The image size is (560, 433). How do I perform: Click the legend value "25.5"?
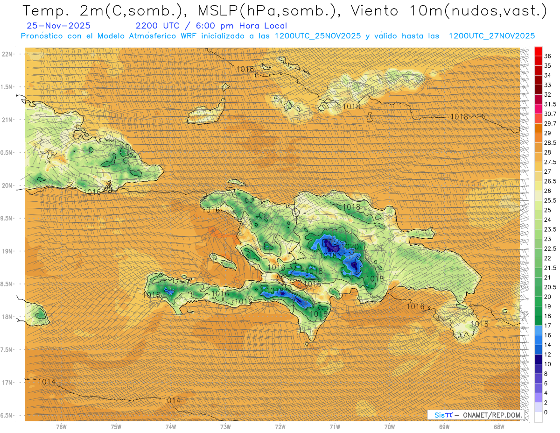point(550,200)
